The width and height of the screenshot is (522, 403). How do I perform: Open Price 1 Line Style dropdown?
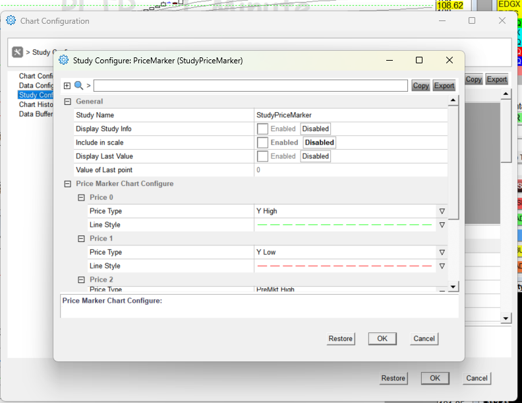pos(442,266)
